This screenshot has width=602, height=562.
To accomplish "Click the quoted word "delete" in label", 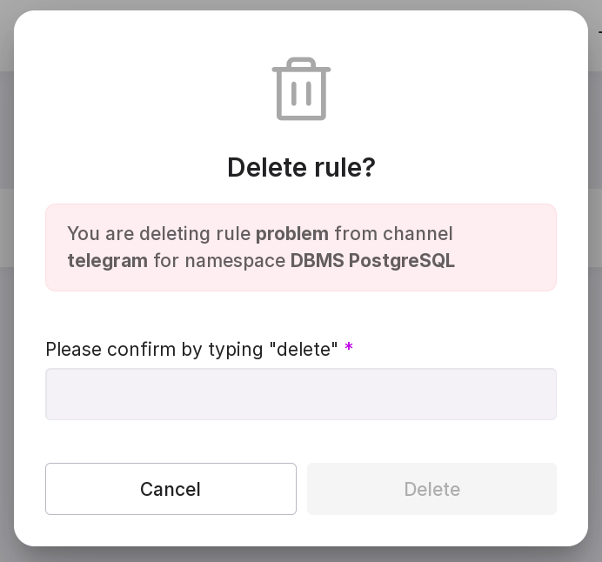I will (304, 350).
